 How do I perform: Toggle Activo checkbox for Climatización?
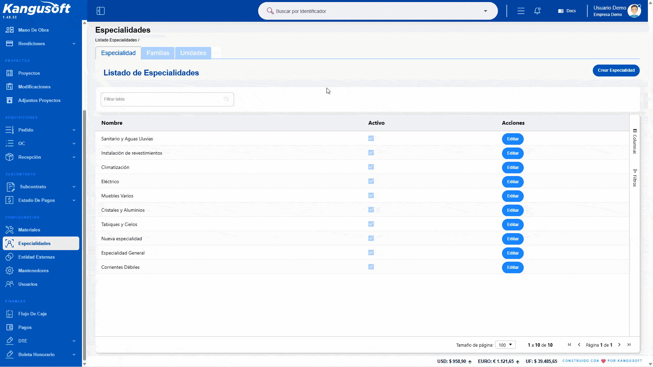(x=371, y=167)
